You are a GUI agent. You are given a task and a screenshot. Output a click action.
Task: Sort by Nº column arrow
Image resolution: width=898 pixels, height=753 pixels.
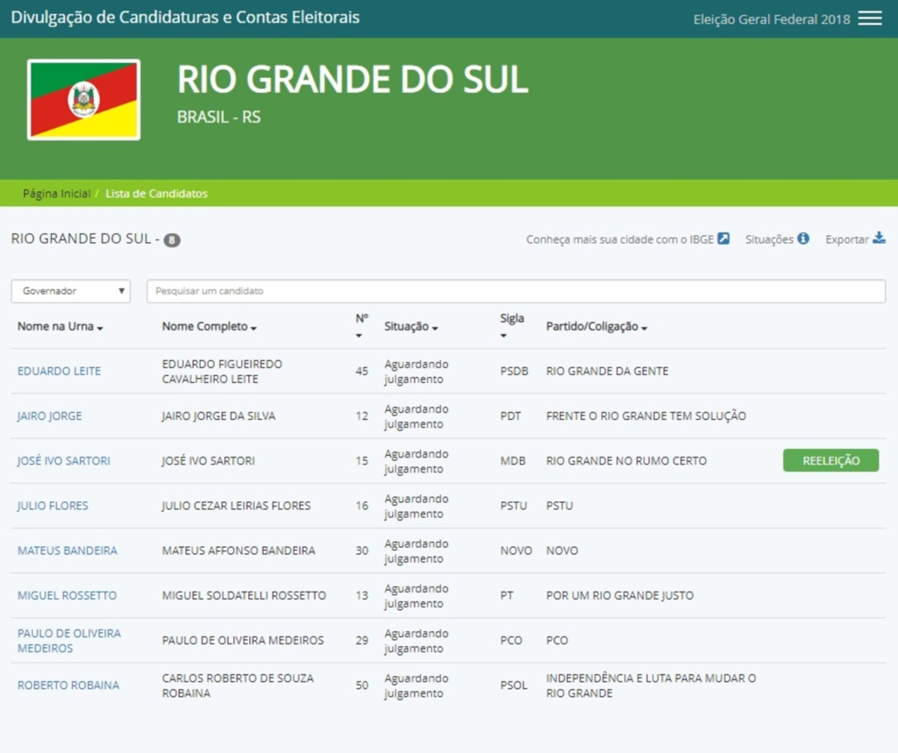pyautogui.click(x=359, y=336)
